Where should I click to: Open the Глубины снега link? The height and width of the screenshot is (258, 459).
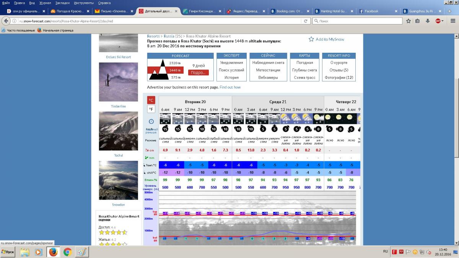(304, 70)
